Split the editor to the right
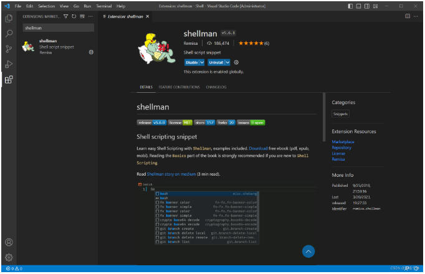The height and width of the screenshot is (274, 425). tap(408, 16)
